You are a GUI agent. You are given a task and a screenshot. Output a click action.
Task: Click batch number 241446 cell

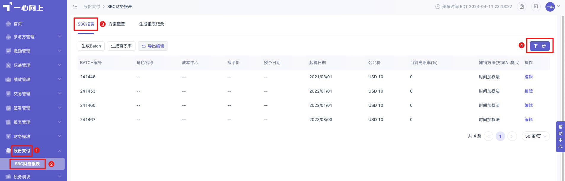point(88,77)
